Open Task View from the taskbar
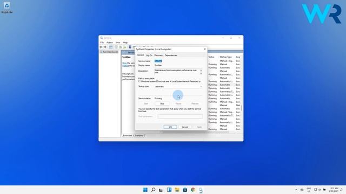 click(x=161, y=190)
